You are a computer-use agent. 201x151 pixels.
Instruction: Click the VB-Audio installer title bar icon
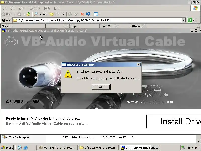click(3, 30)
